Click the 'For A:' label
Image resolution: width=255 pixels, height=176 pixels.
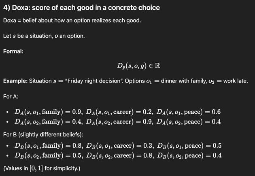pos(11,97)
